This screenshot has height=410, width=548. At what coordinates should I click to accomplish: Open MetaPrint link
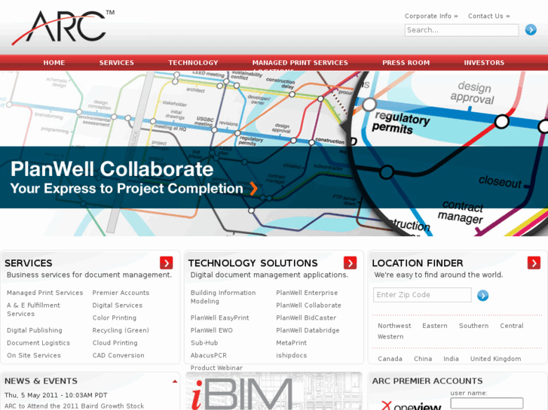(291, 342)
